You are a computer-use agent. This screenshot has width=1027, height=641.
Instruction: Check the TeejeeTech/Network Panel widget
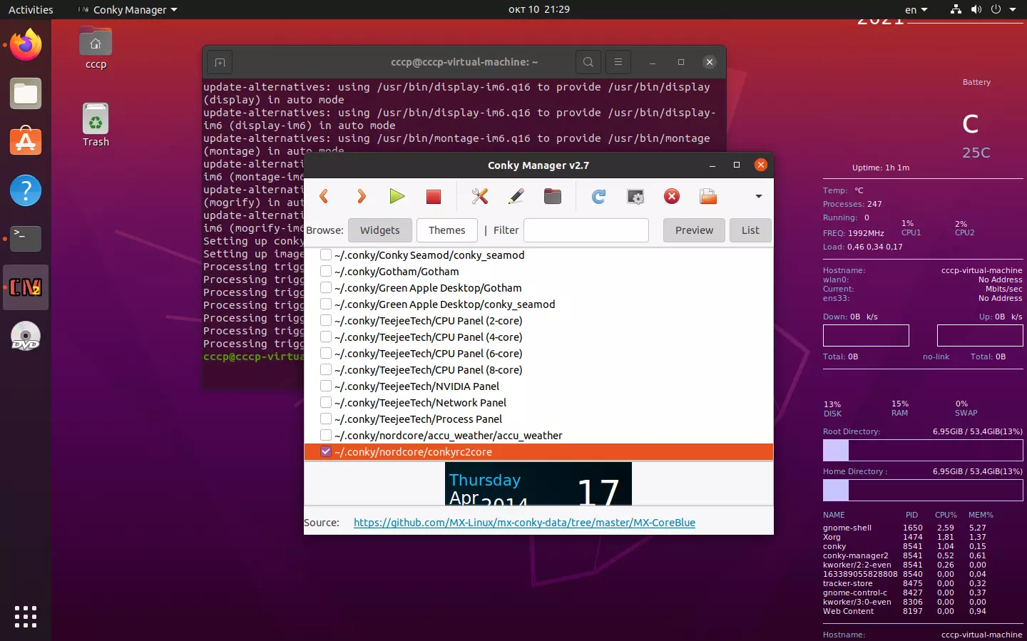[x=326, y=402]
